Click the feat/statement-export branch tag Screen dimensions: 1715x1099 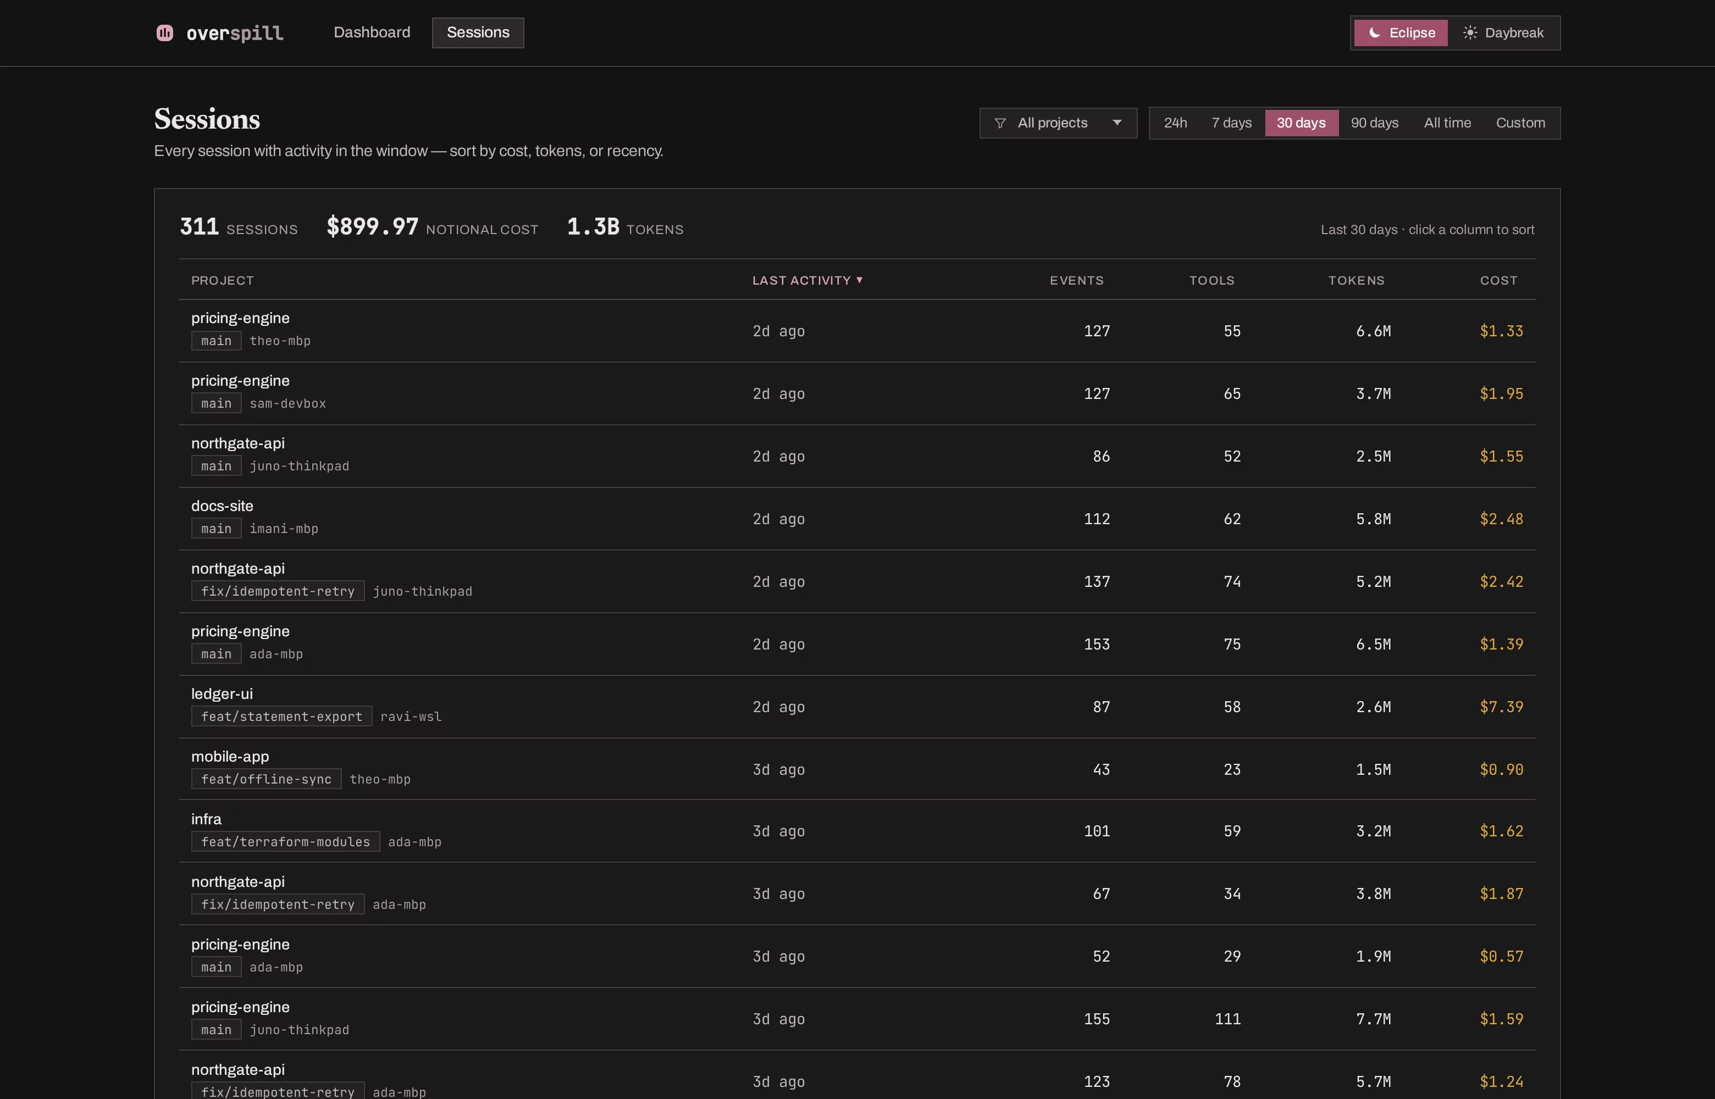coord(281,717)
